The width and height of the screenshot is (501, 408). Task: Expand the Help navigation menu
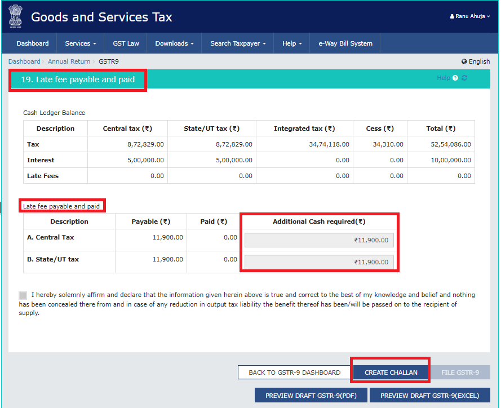point(292,43)
